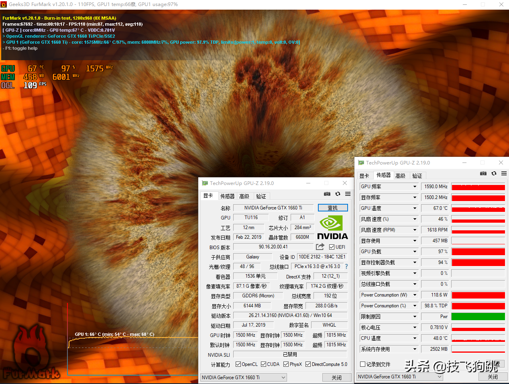Click the driver version 26.21.14.3160 field
Image resolution: width=509 pixels, height=384 pixels.
coord(290,315)
